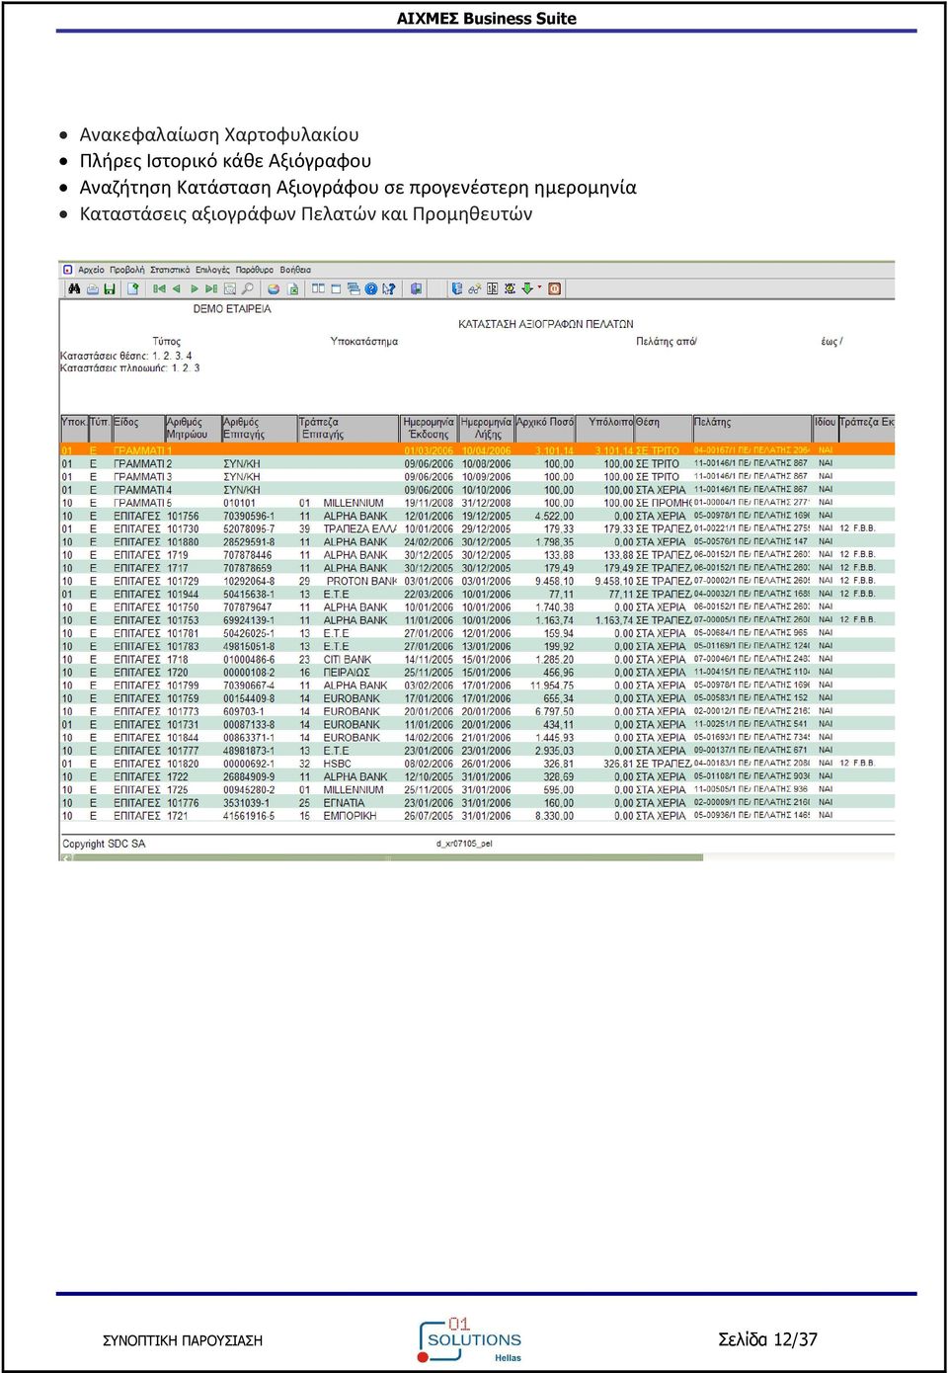Open the pie chart icon
This screenshot has height=1373, width=948.
274,289
